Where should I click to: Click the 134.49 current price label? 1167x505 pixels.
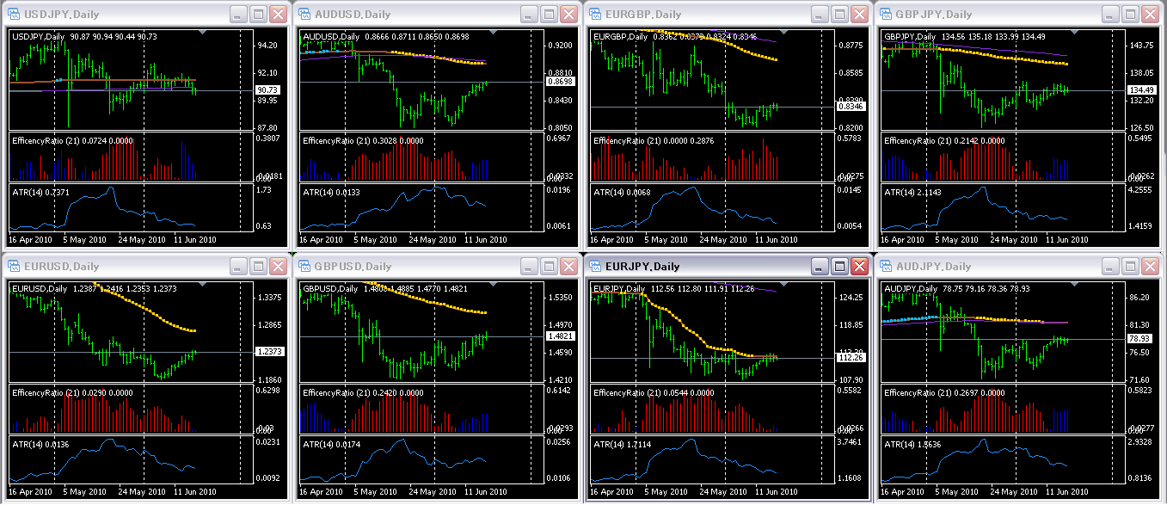(1140, 89)
